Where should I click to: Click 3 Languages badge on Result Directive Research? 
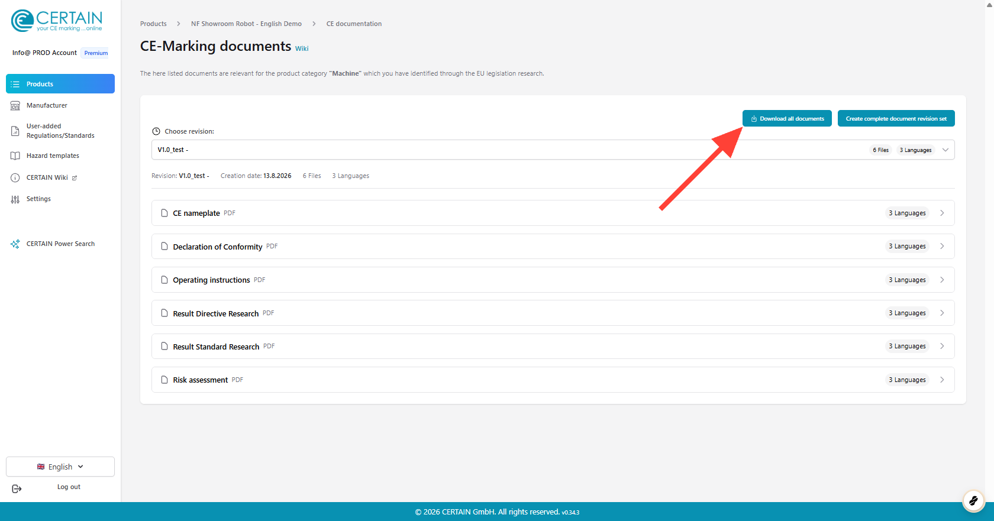[x=907, y=313]
